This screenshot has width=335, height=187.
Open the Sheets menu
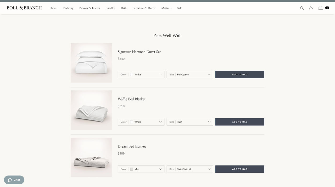pos(53,8)
